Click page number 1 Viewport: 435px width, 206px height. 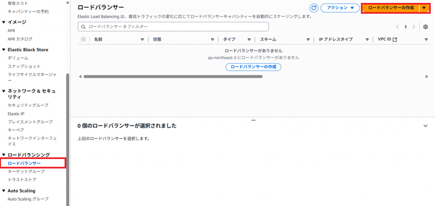tap(406, 27)
